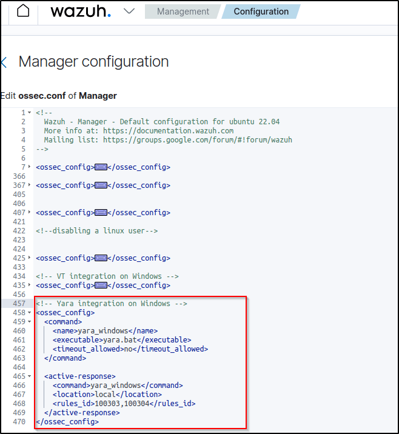This screenshot has width=399, height=434.
Task: Collapse the command block at line 459
Action: [30, 322]
